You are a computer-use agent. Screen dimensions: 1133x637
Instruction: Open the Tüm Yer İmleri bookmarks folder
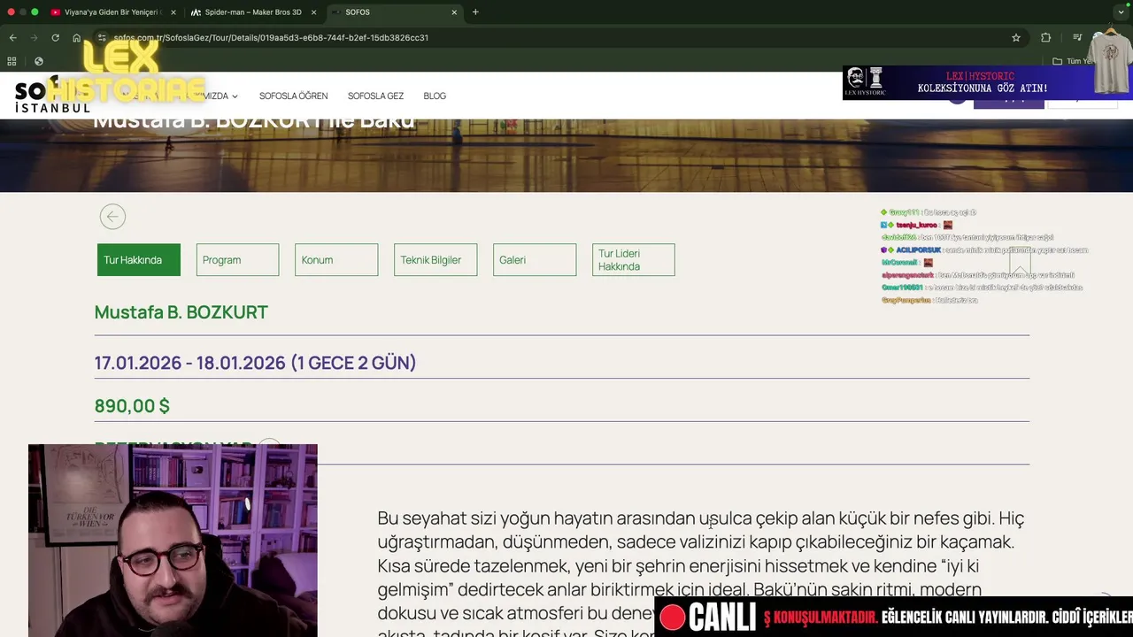pos(1075,61)
